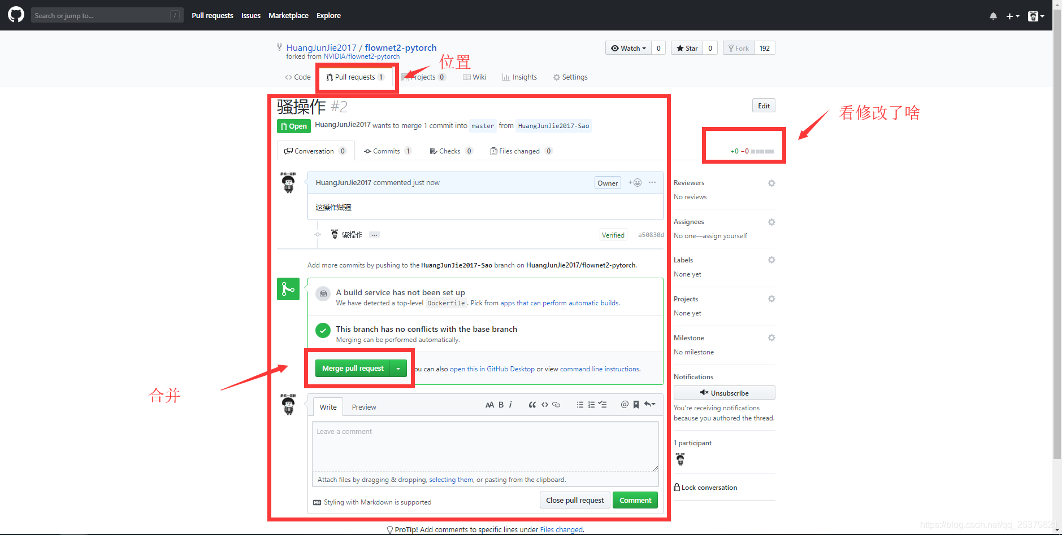
Task: Open Pull requests in top navigation
Action: pyautogui.click(x=212, y=15)
